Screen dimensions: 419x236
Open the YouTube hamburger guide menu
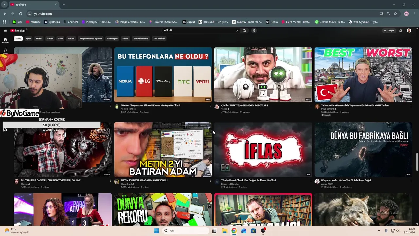pos(5,30)
